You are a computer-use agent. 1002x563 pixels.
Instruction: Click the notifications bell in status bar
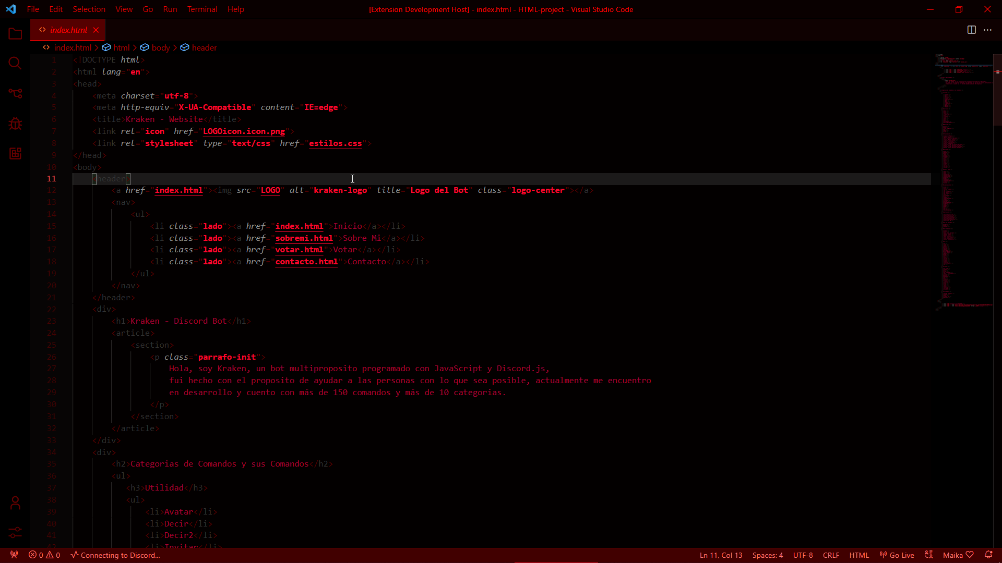[x=988, y=555]
